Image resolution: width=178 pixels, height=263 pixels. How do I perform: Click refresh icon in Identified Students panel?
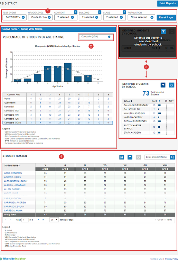[171, 85]
